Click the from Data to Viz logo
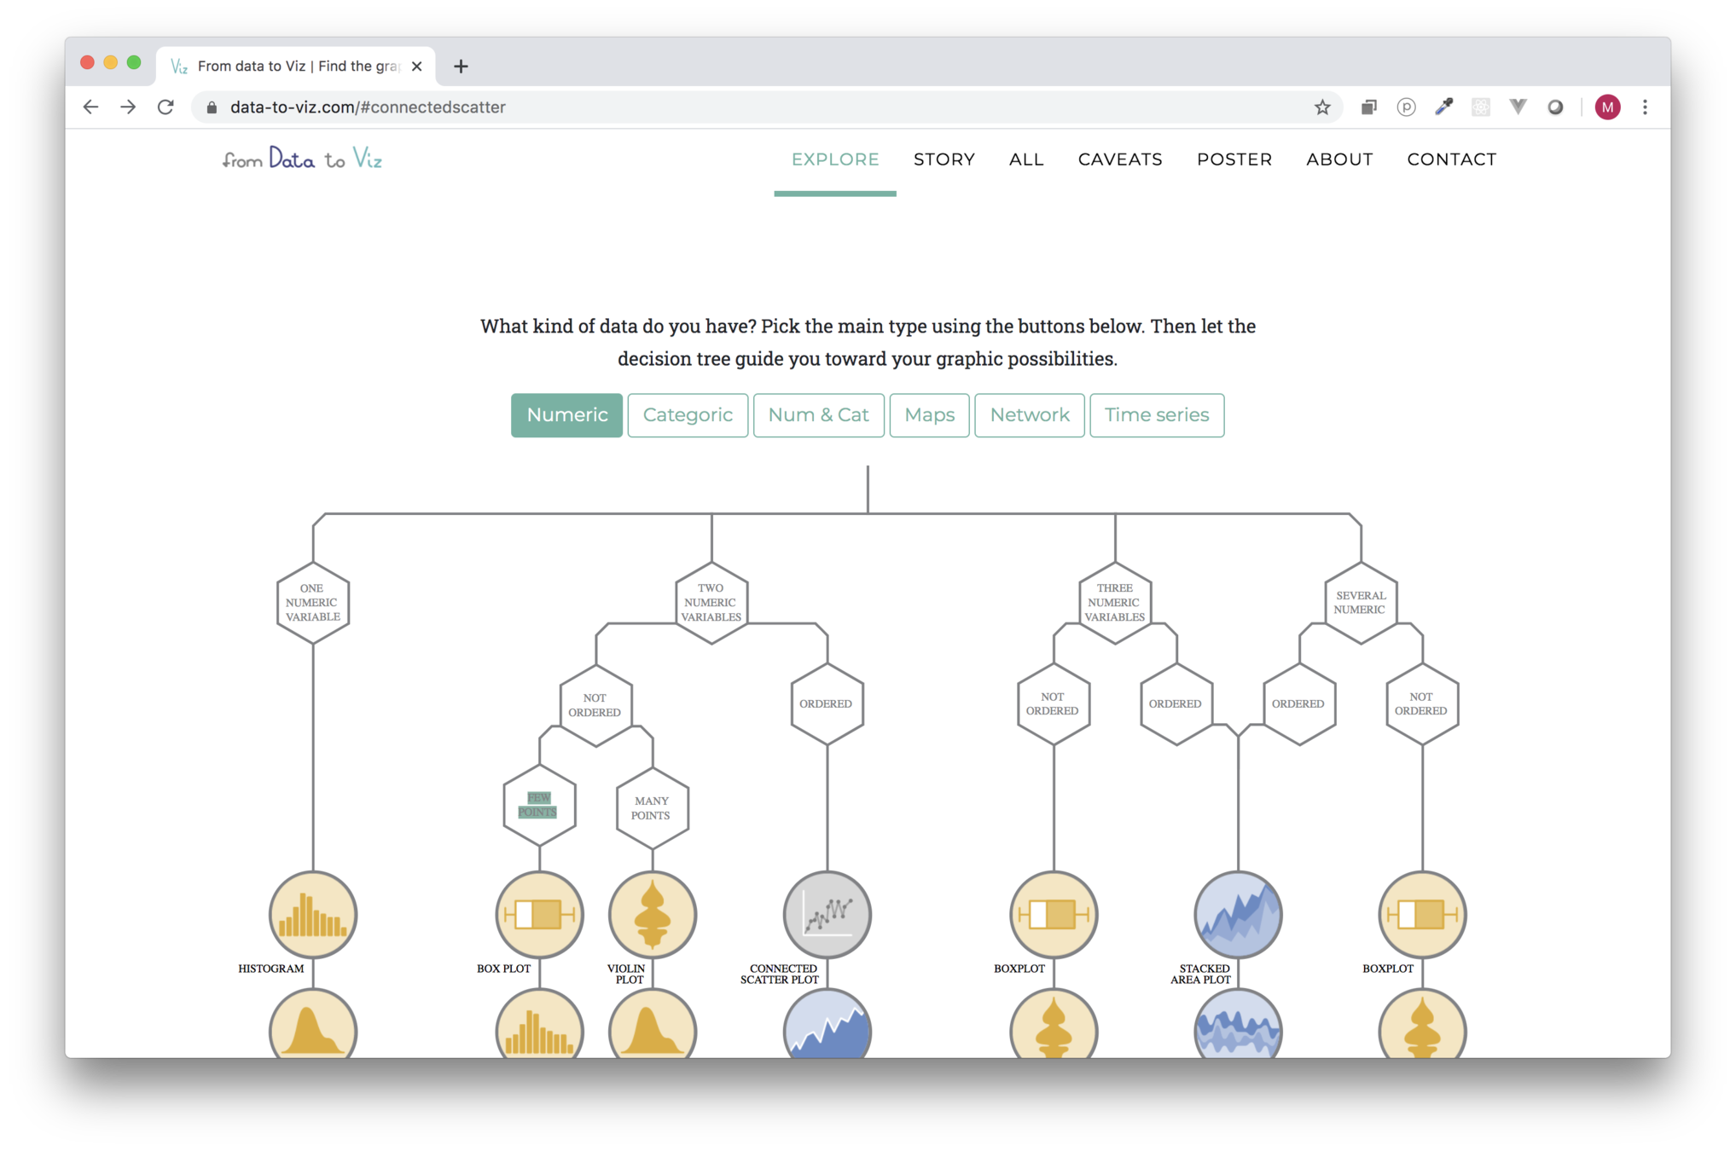Image resolution: width=1736 pixels, height=1151 pixels. 302,159
